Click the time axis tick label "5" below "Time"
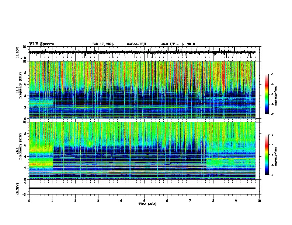 pyautogui.click(x=144, y=201)
